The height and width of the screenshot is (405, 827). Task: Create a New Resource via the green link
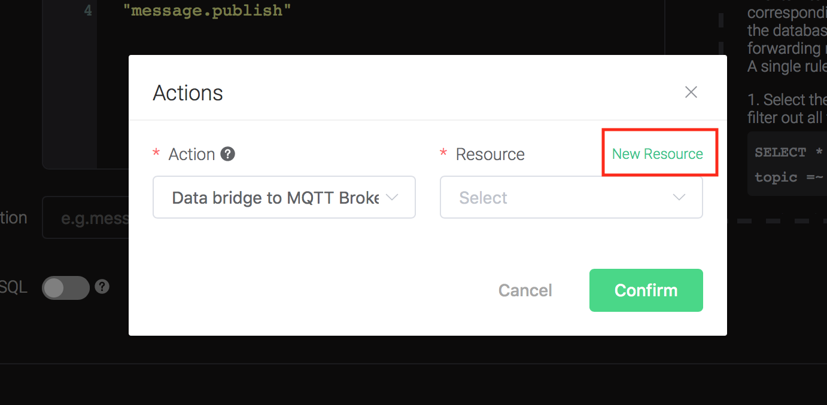point(658,154)
